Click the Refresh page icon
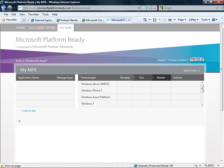The image size is (224, 168). [x=149, y=8]
